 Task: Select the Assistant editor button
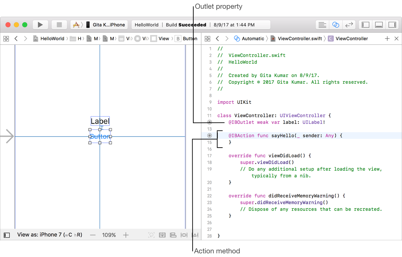pyautogui.click(x=335, y=25)
